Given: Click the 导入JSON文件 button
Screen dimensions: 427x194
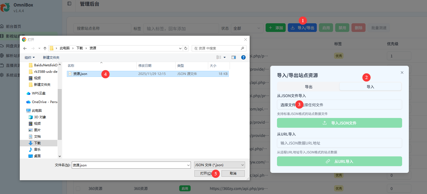Looking at the screenshot, I should coord(339,123).
